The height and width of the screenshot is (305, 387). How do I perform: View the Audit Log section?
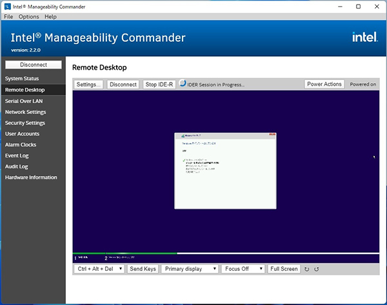[x=34, y=166]
